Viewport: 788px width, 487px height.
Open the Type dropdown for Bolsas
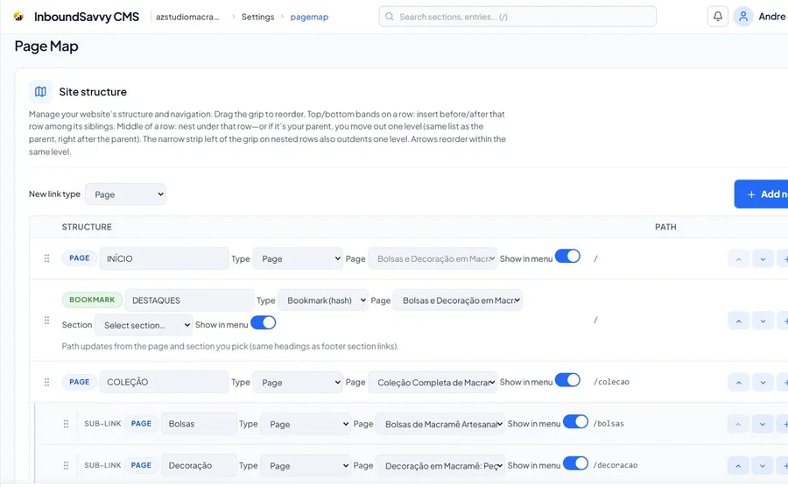coord(306,424)
